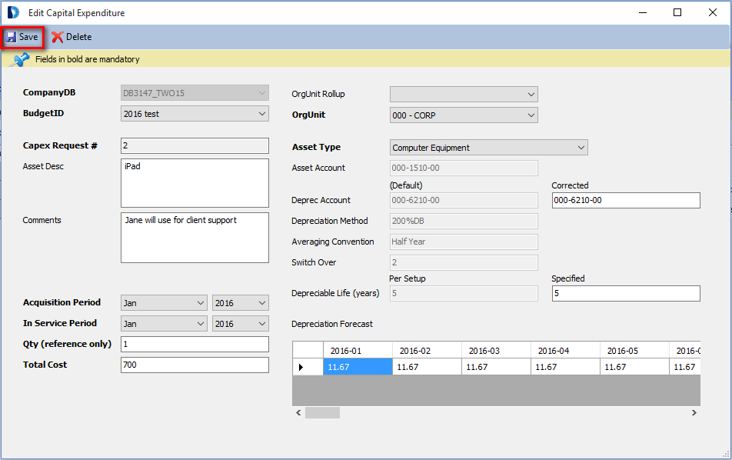
Task: Click the Comments text area
Action: click(195, 238)
